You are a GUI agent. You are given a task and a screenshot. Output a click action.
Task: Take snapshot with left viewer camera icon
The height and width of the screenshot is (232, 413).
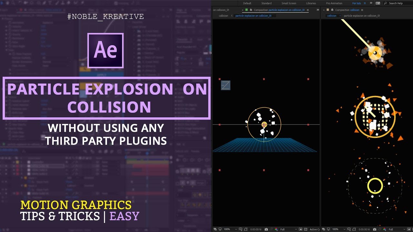pyautogui.click(x=266, y=229)
